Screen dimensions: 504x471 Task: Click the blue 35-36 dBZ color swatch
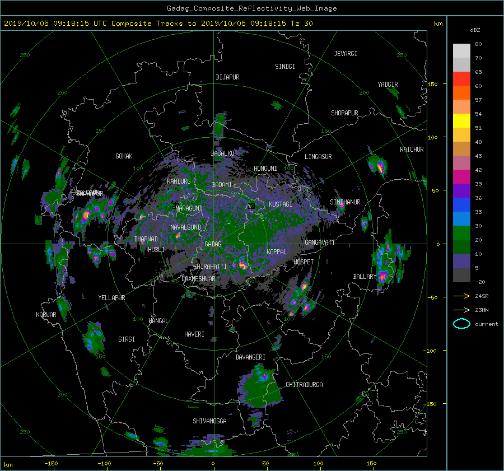coord(461,204)
